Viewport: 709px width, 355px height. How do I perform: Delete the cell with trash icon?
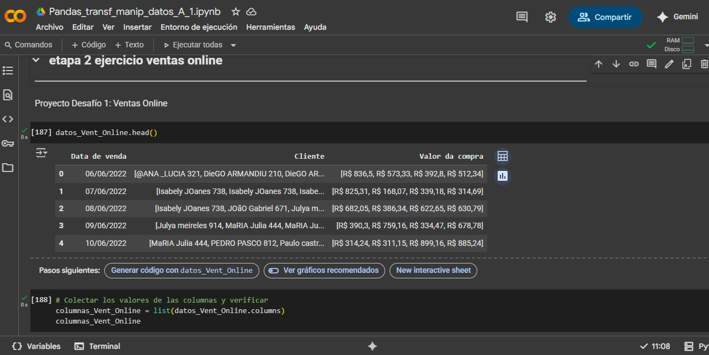tap(704, 64)
